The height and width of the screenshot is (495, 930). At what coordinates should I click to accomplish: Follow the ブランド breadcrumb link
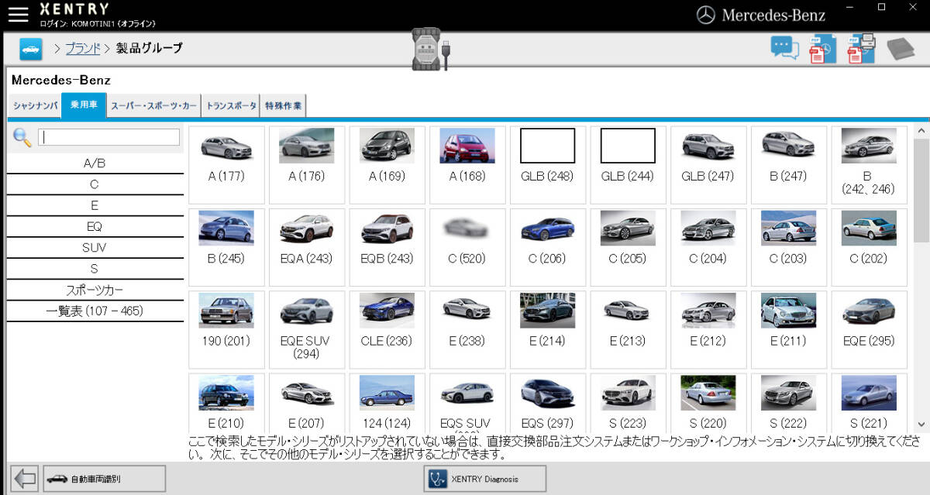(82, 49)
